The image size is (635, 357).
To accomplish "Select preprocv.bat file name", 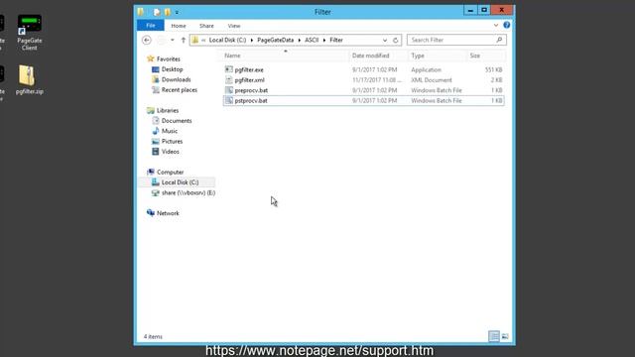I will 251,90.
